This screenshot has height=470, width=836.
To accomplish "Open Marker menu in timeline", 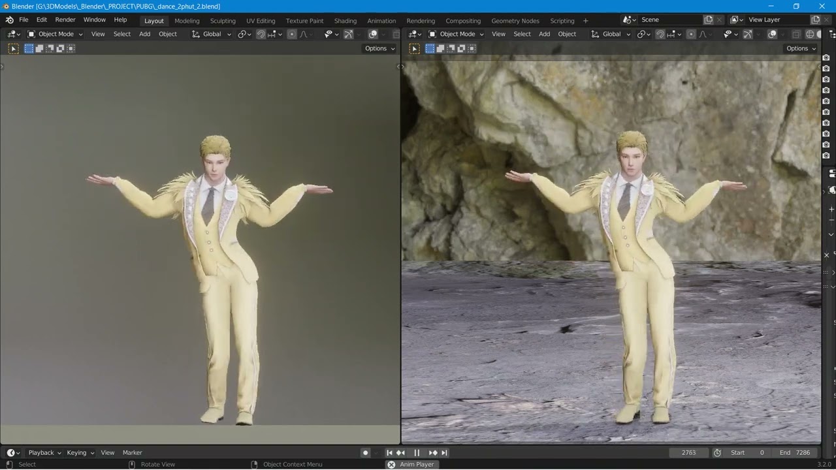I will coord(133,452).
